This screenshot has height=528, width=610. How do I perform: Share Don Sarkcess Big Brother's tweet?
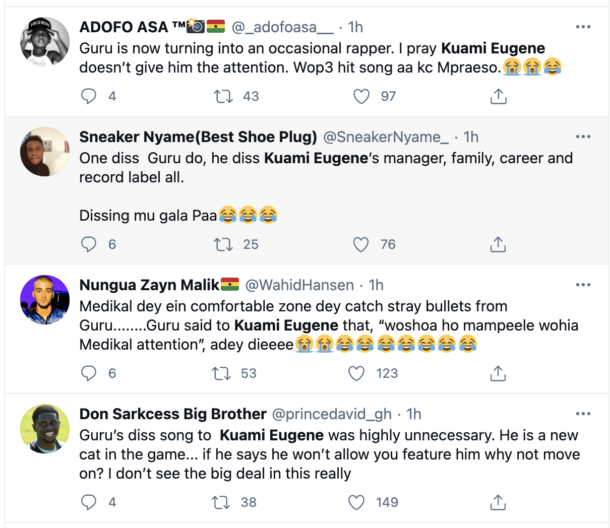click(x=498, y=502)
